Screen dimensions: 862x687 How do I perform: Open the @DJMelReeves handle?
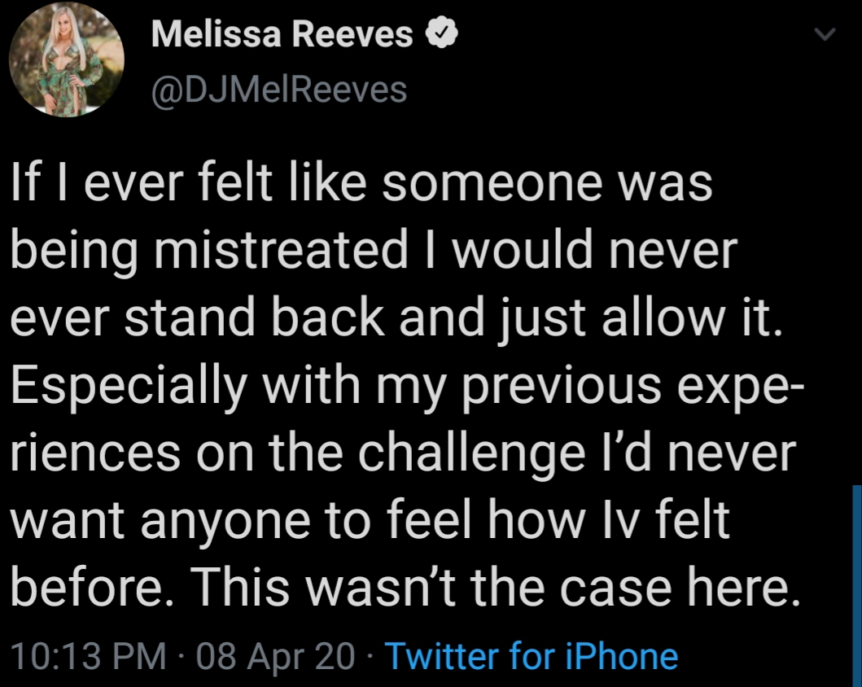pos(278,90)
